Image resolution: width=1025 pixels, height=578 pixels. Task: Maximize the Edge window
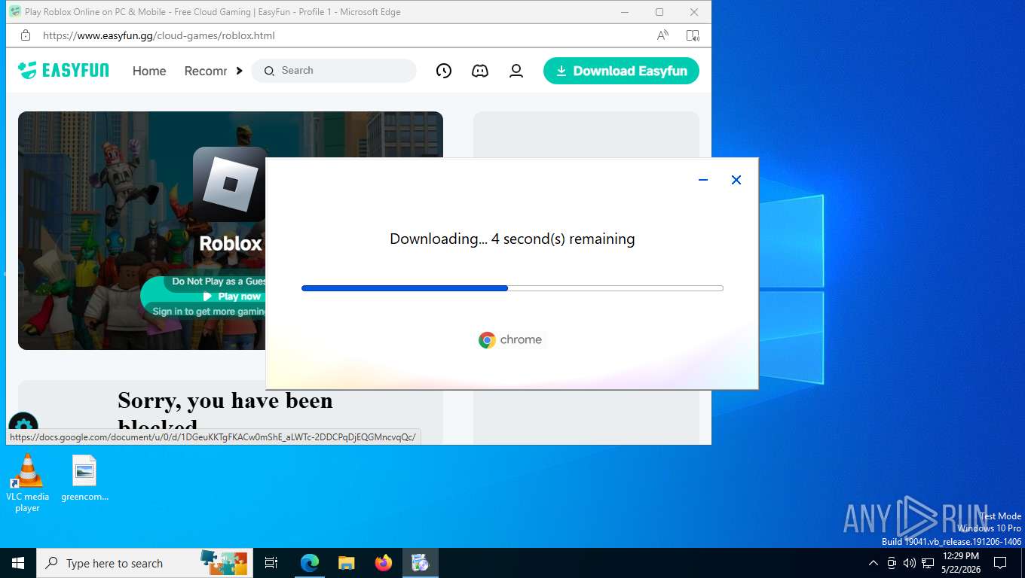659,12
